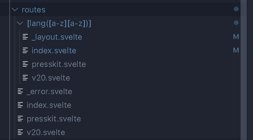Click the file icon next to _layout.svelte
Image resolution: width=253 pixels, height=140 pixels.
point(25,37)
